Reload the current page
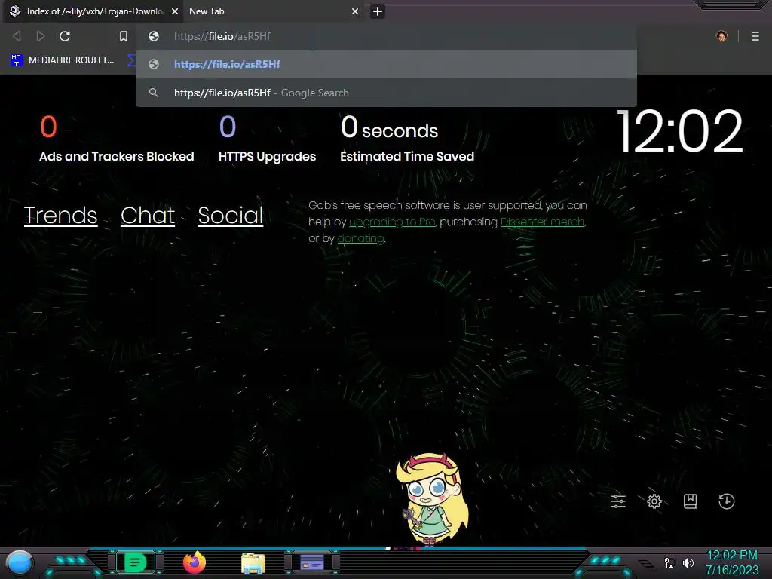 click(x=65, y=36)
